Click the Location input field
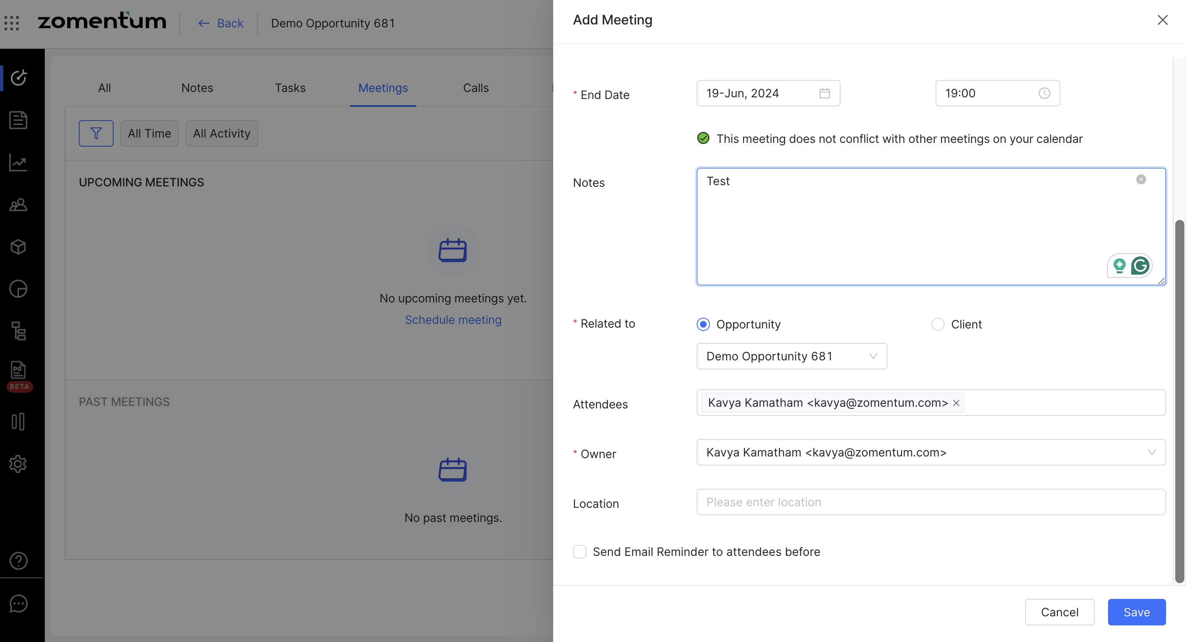Image resolution: width=1186 pixels, height=642 pixels. 931,502
